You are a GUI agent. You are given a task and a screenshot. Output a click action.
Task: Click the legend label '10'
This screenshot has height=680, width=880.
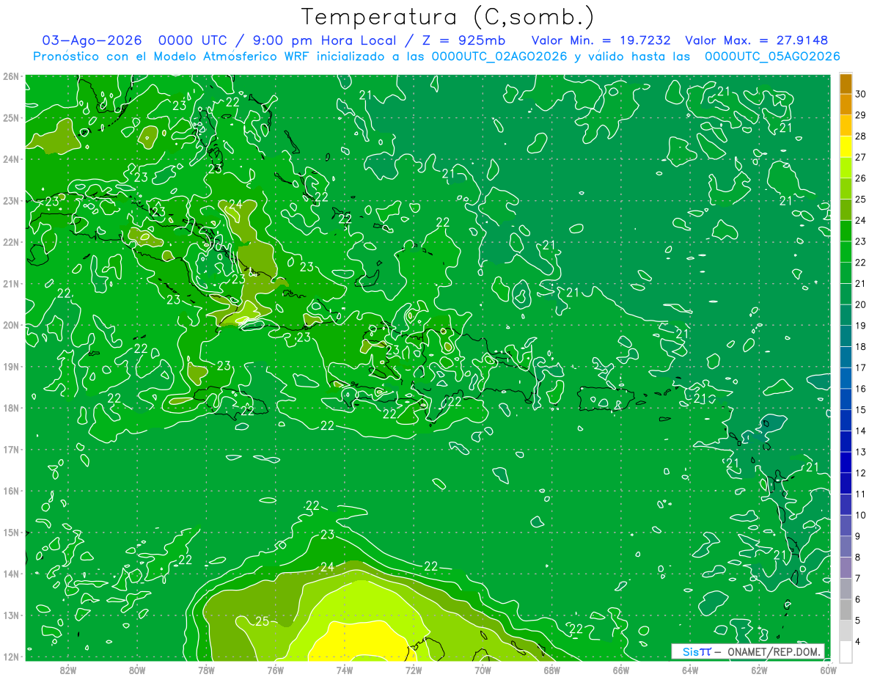861,515
